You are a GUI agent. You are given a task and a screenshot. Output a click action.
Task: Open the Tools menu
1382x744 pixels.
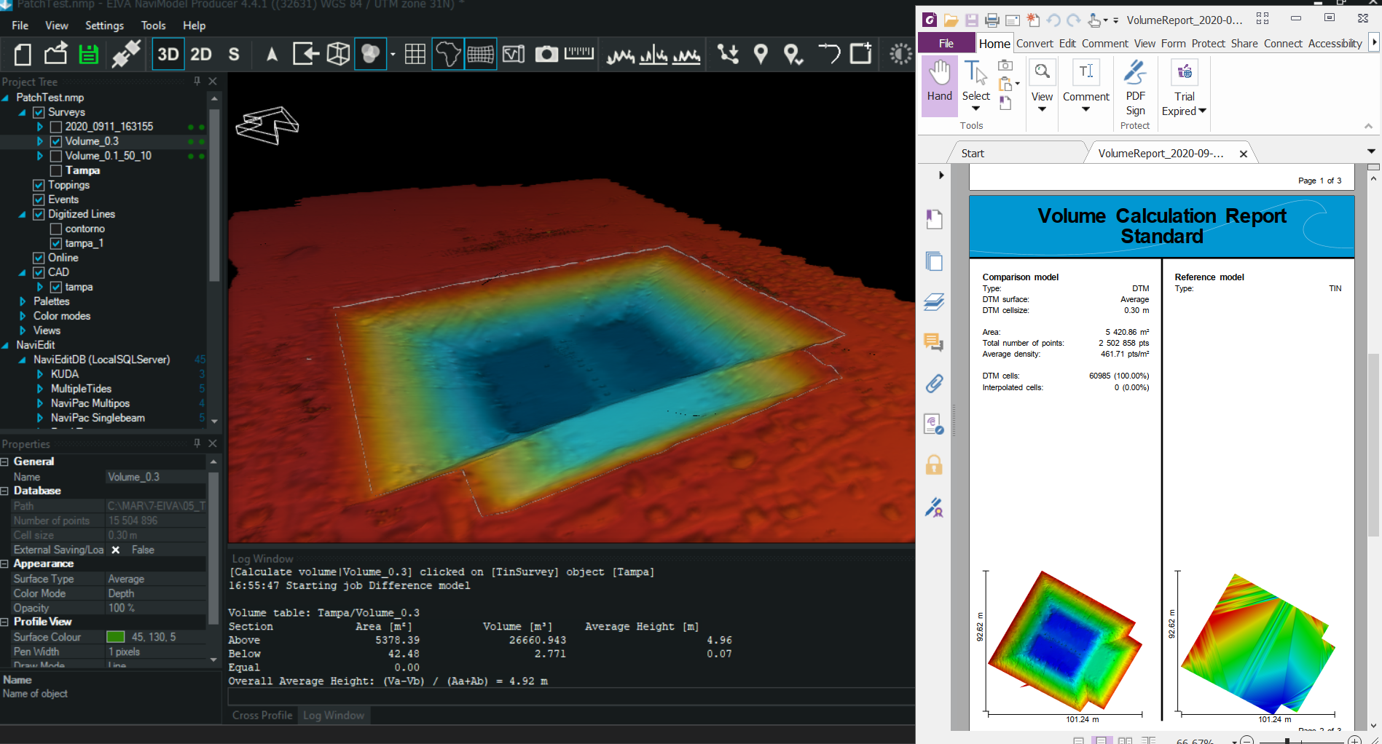point(153,25)
